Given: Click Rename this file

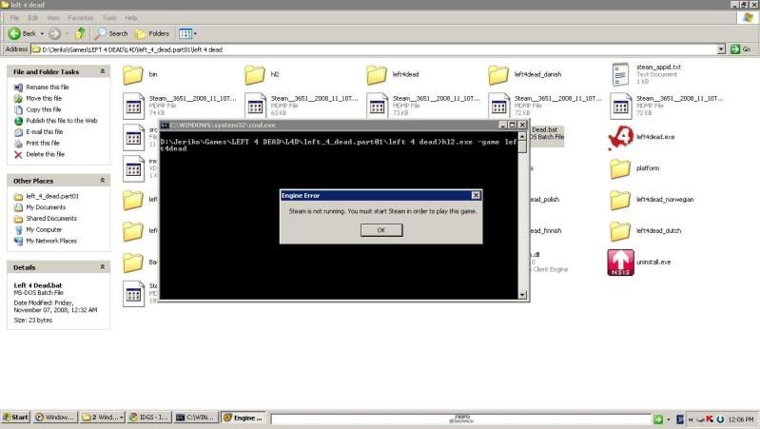Looking at the screenshot, I should coord(48,88).
